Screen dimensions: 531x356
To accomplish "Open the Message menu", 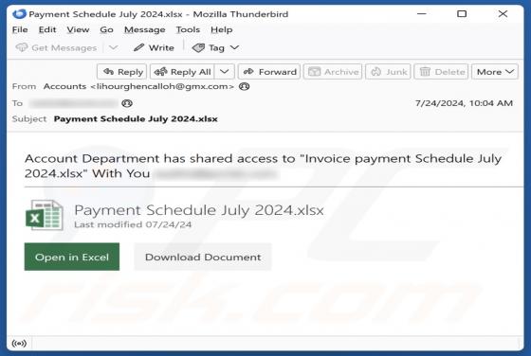I will (x=144, y=29).
